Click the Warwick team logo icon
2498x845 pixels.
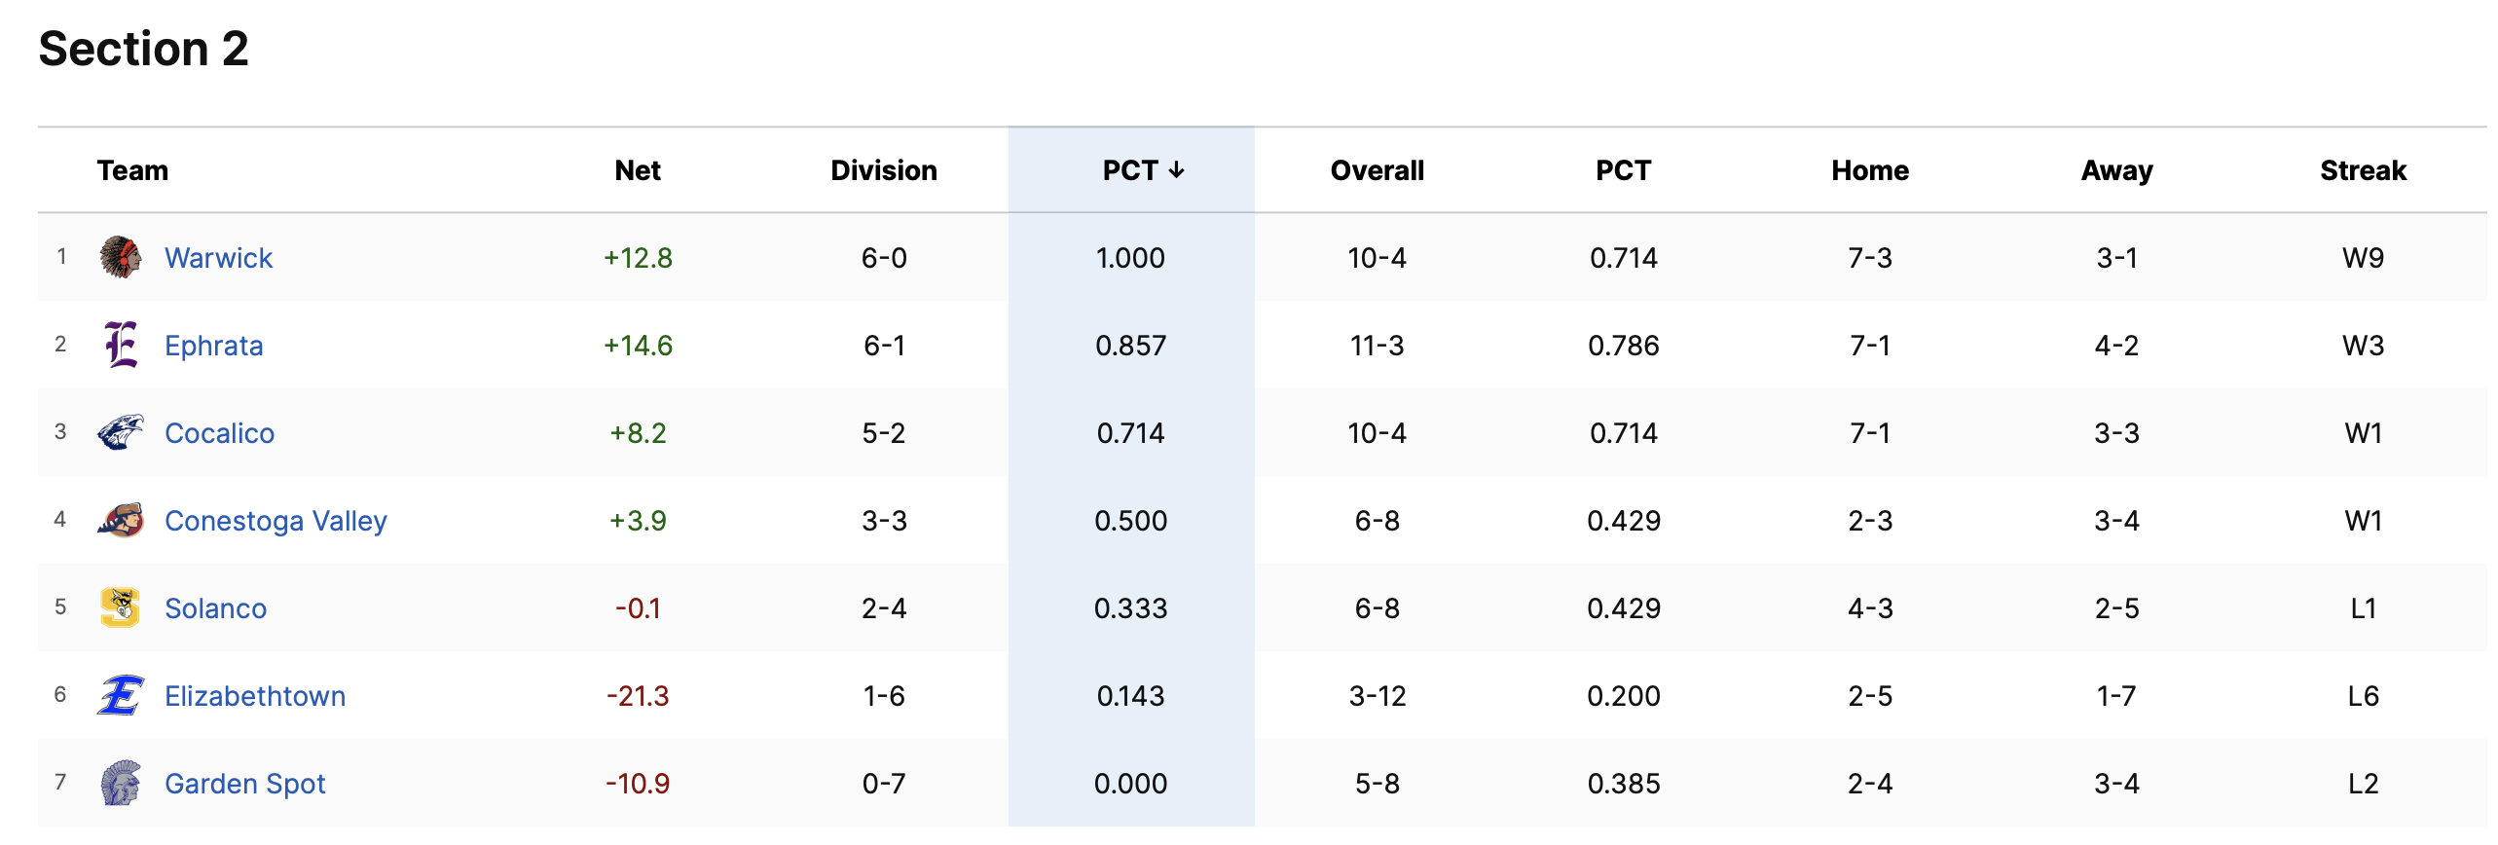pos(121,258)
